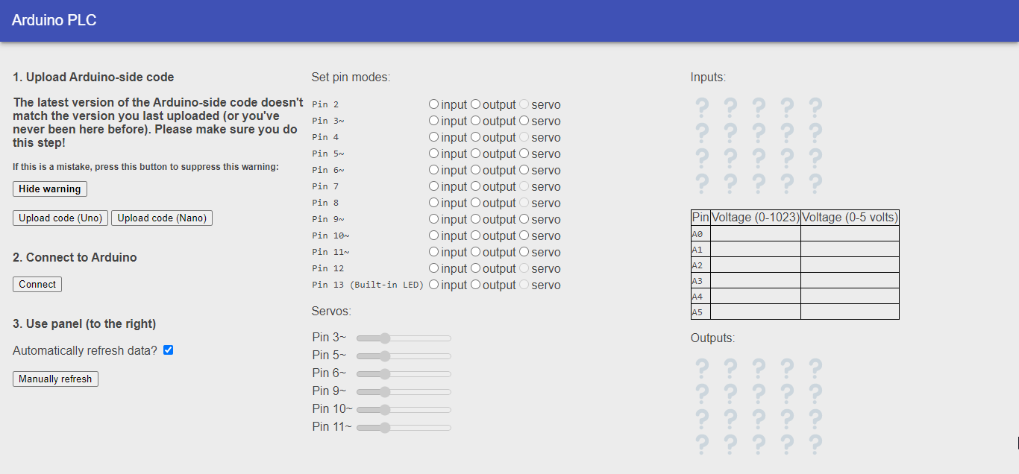Viewport: 1019px width, 474px height.
Task: Click the 1. Upload Arduino-side code heading
Action: click(x=93, y=77)
